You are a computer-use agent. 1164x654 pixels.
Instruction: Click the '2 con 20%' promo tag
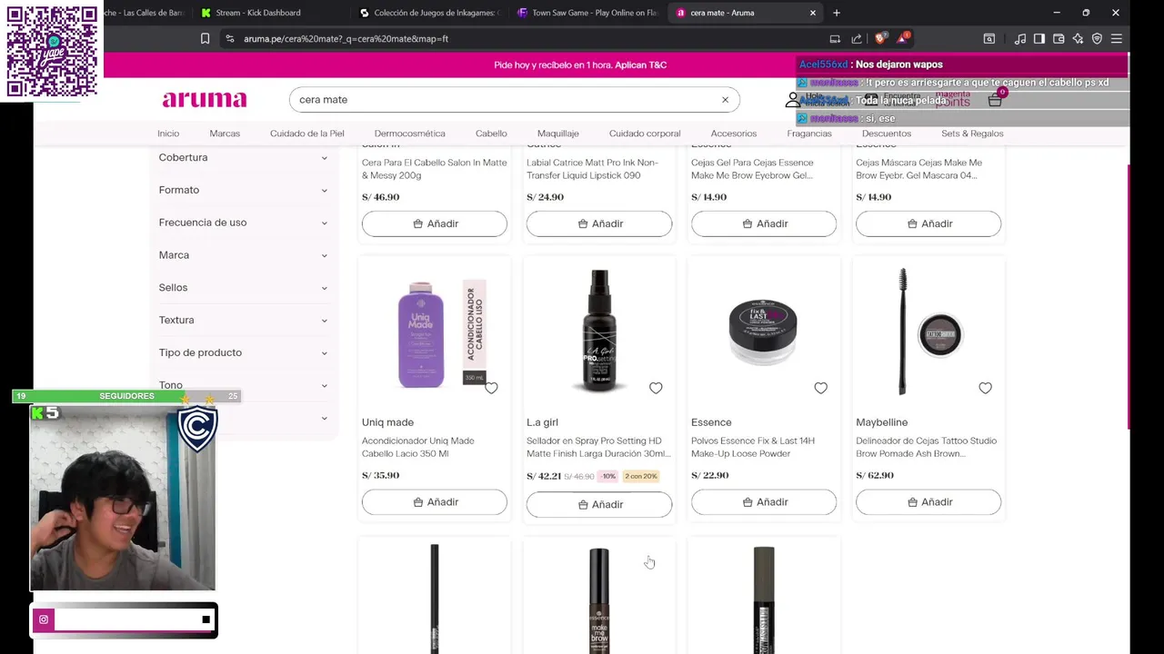point(641,476)
